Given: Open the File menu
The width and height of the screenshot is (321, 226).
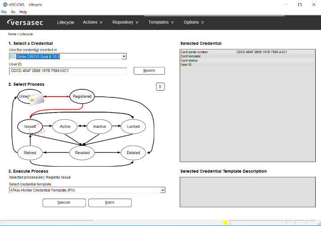Looking at the screenshot, I should pyautogui.click(x=4, y=12).
